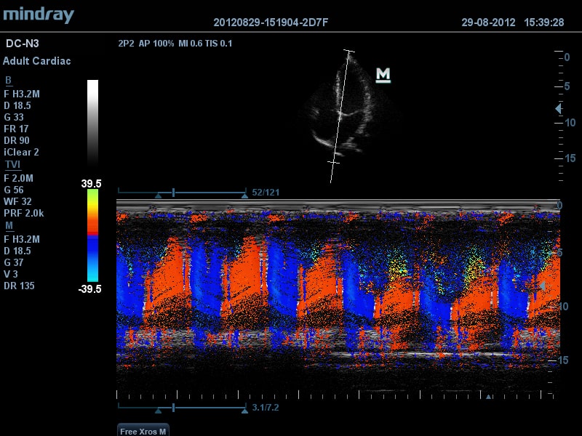Click the right triangle marker on the lower time bar
The height and width of the screenshot is (436, 582).
tap(244, 411)
